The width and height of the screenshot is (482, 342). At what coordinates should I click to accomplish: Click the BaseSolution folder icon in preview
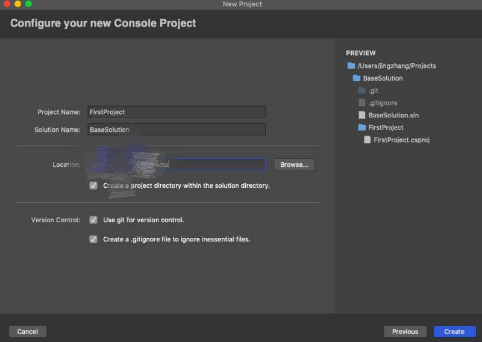tap(357, 78)
